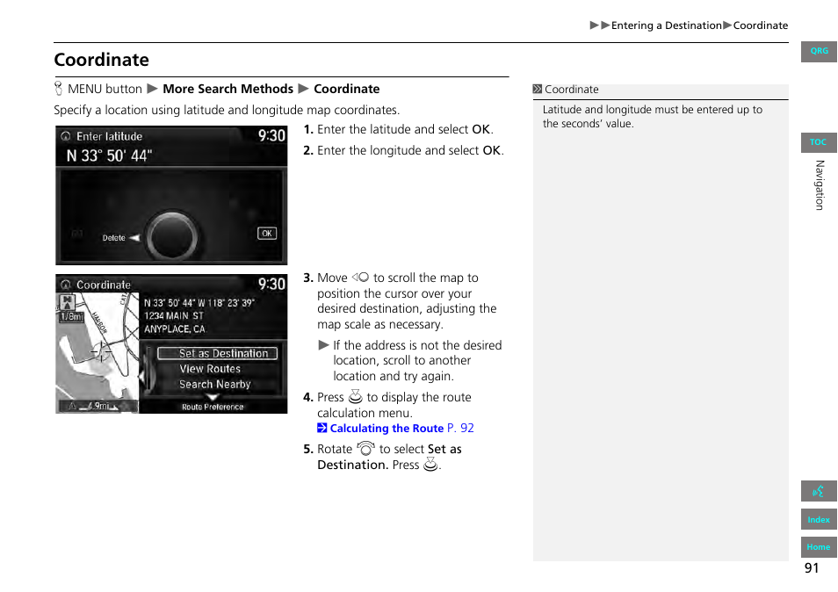Screen dimensions: 838x592
Task: Open the TOC side tab
Action: [818, 142]
